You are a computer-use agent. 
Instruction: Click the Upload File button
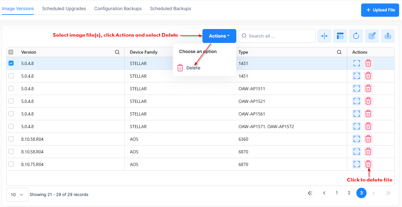[x=380, y=10]
